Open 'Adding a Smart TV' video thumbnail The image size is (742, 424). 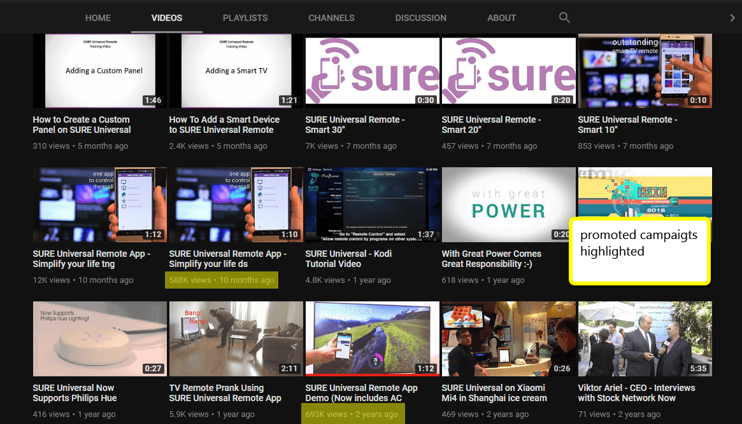click(236, 71)
